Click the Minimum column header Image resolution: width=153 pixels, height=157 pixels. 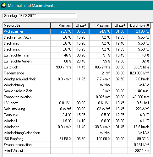point(62,25)
